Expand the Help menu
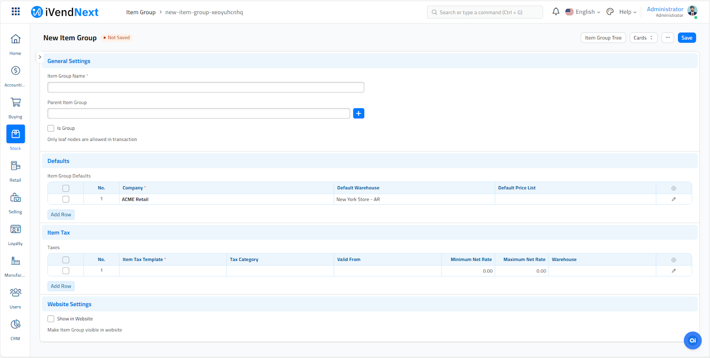This screenshot has height=358, width=710. click(627, 12)
